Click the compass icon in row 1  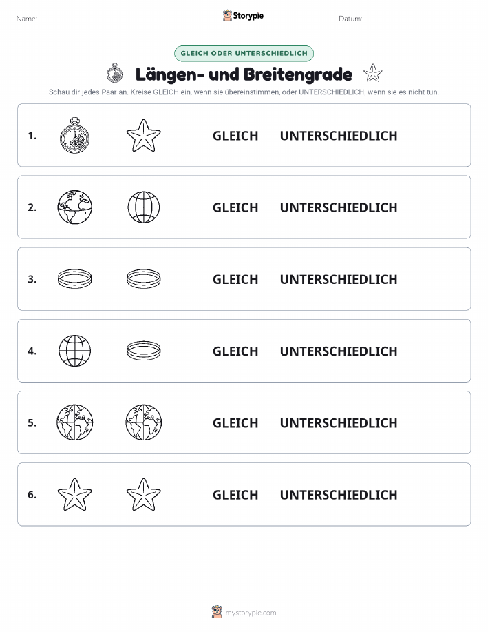tap(75, 135)
